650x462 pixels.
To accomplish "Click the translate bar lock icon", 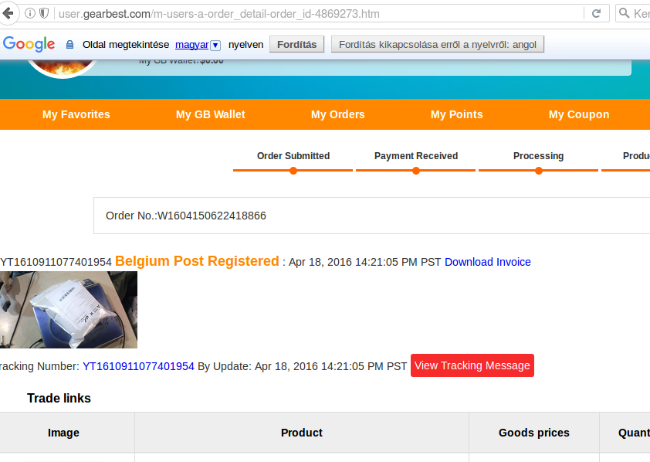I will (x=69, y=45).
